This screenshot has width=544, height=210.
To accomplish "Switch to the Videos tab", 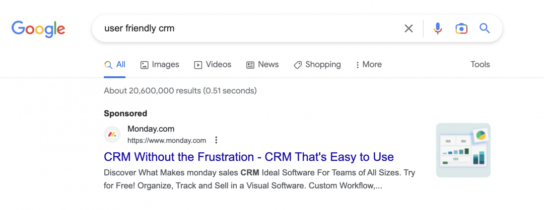I will pyautogui.click(x=213, y=65).
